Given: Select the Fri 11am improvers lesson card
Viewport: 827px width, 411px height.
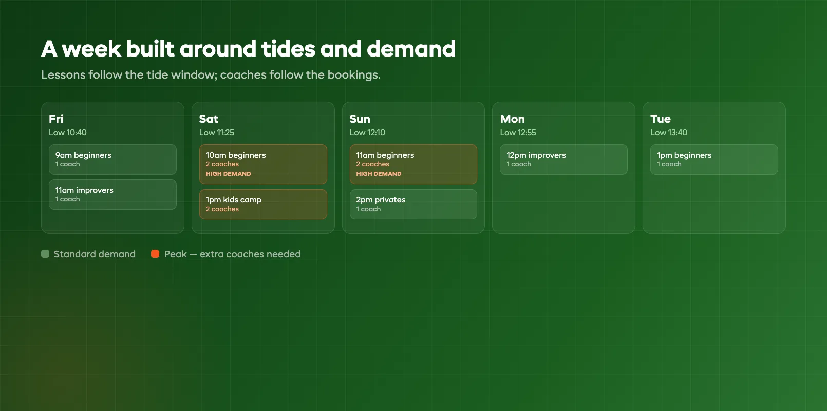Looking at the screenshot, I should 112,194.
